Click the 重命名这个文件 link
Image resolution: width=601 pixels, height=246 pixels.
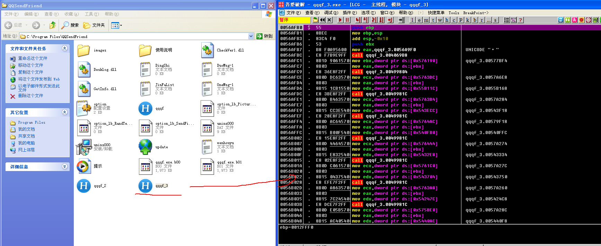coord(33,58)
